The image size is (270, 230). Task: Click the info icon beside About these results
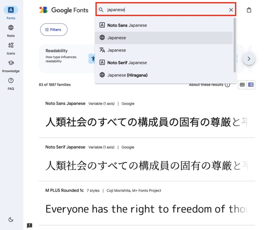(x=227, y=85)
